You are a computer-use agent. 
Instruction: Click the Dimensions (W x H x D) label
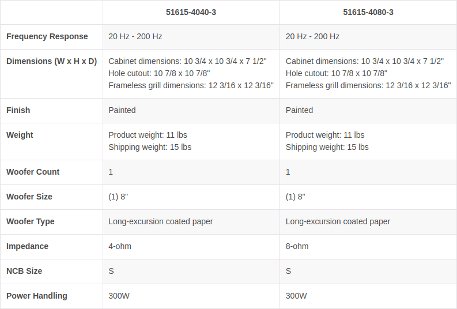51,61
